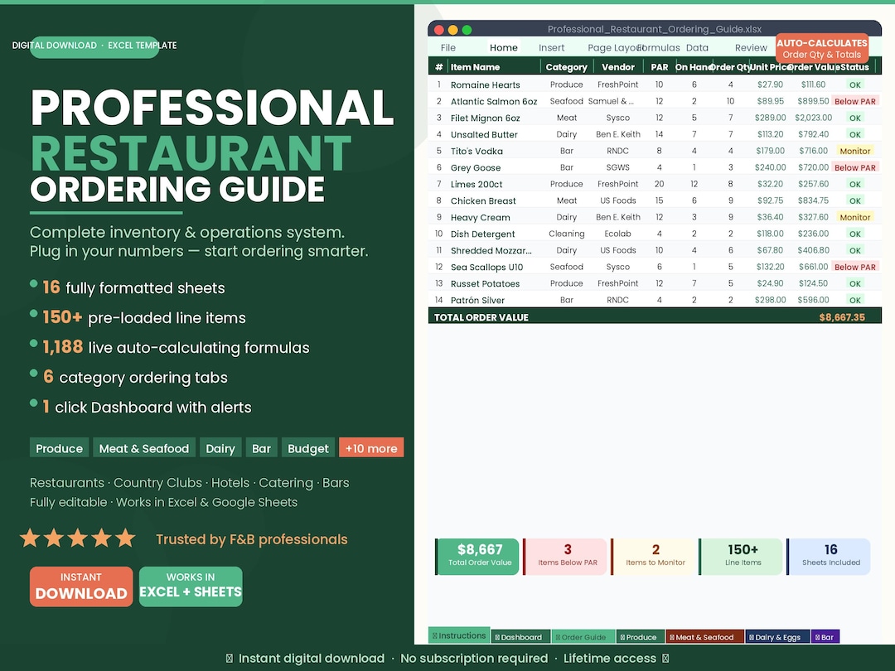This screenshot has height=671, width=895.
Task: Open the Insert ribbon tab
Action: [551, 48]
